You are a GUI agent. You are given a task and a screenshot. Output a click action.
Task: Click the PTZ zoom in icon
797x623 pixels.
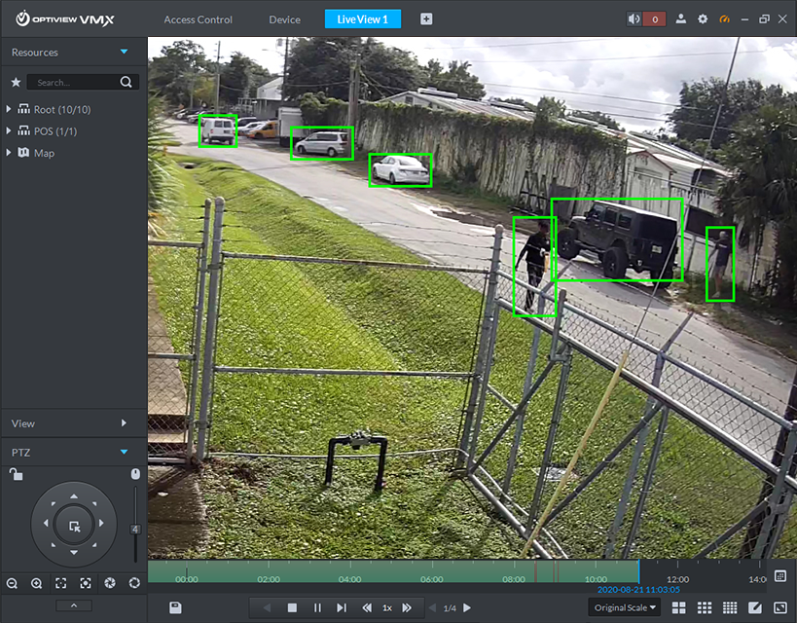click(36, 583)
